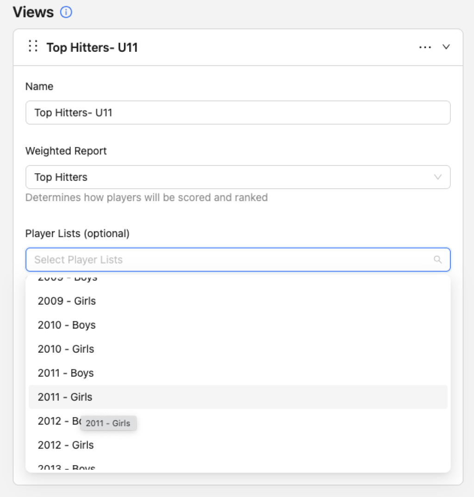Select 2011 - Boys player list
Viewport: 474px width, 497px height.
pos(66,373)
